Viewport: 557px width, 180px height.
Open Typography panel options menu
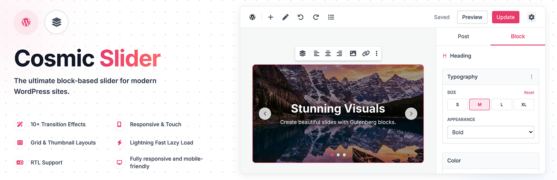[x=531, y=77]
